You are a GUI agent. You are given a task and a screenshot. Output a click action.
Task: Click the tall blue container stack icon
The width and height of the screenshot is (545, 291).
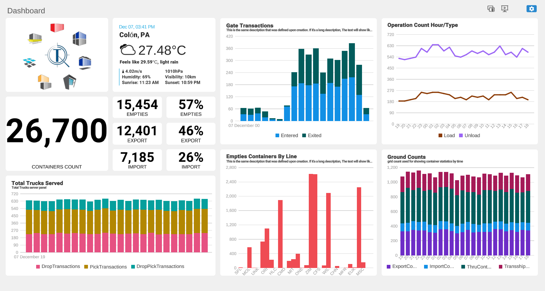(x=79, y=39)
